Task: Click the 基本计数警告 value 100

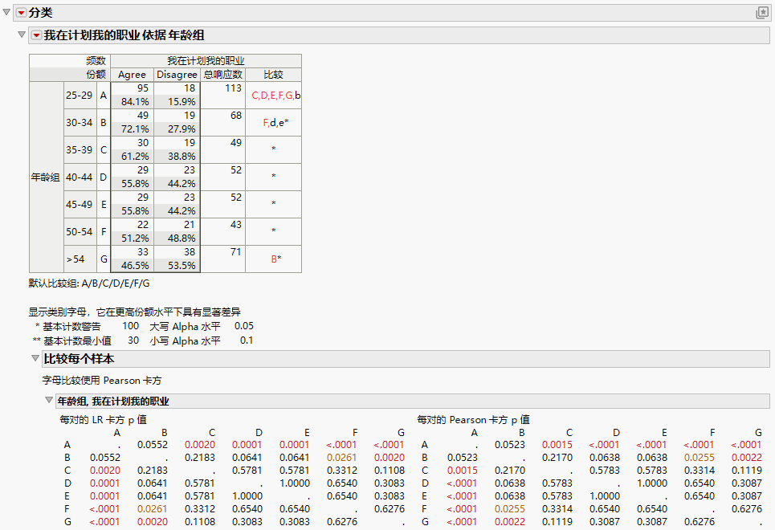Action: tap(130, 326)
